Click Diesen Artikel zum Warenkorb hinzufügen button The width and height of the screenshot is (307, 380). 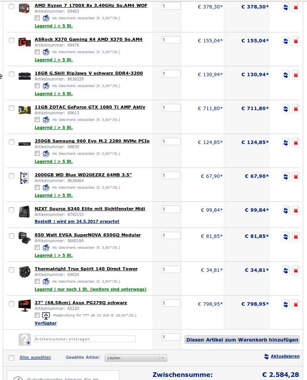coord(242,340)
